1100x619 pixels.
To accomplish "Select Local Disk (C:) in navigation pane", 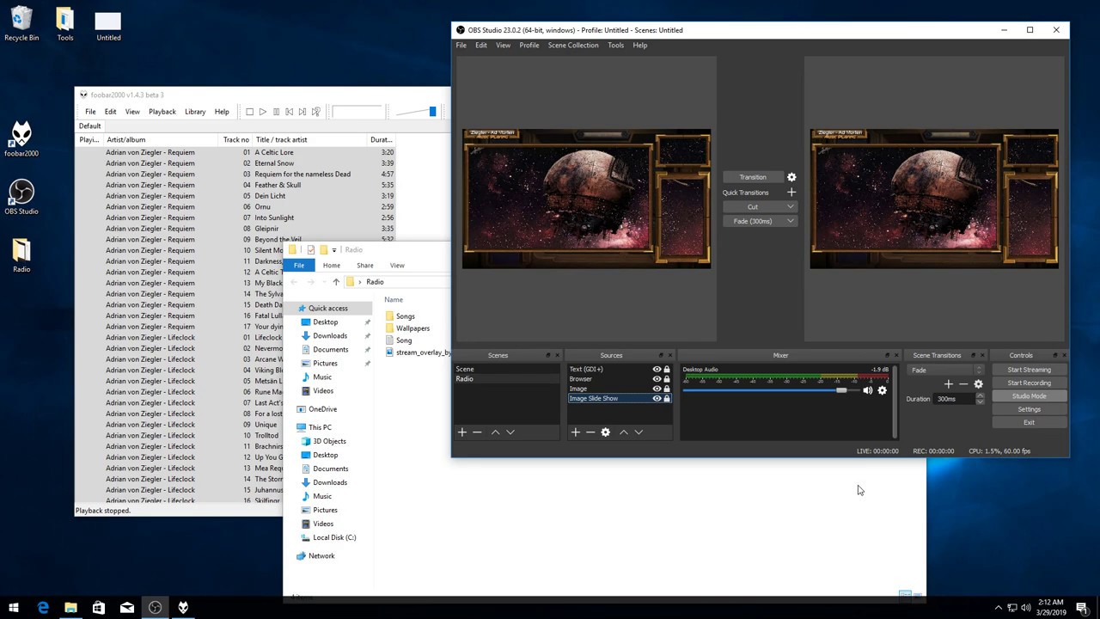I will [334, 537].
